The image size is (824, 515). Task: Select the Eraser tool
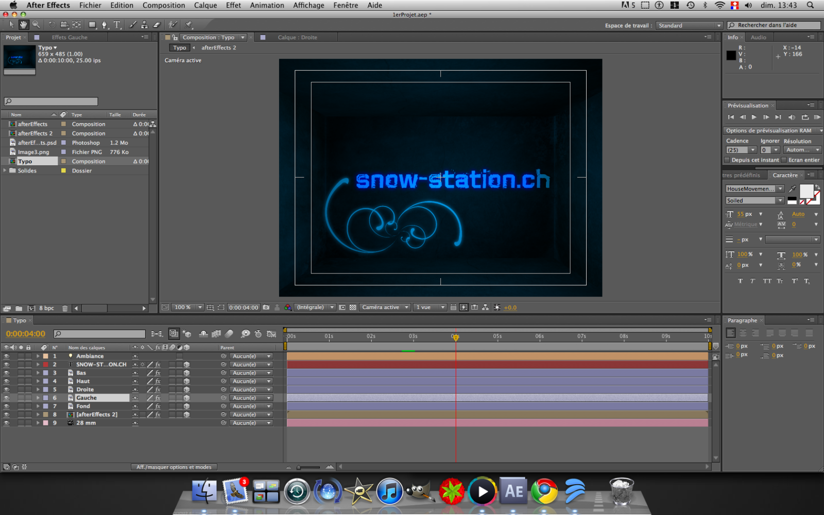157,25
